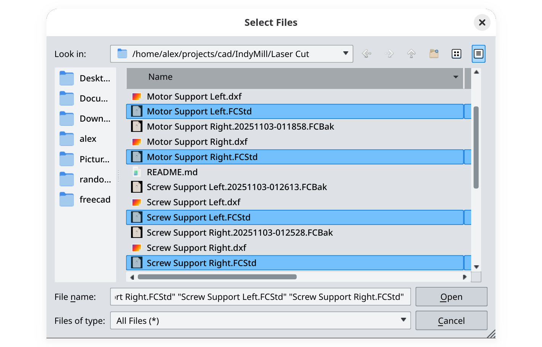Open the Files of type dropdown
542x347 pixels.
coord(403,320)
